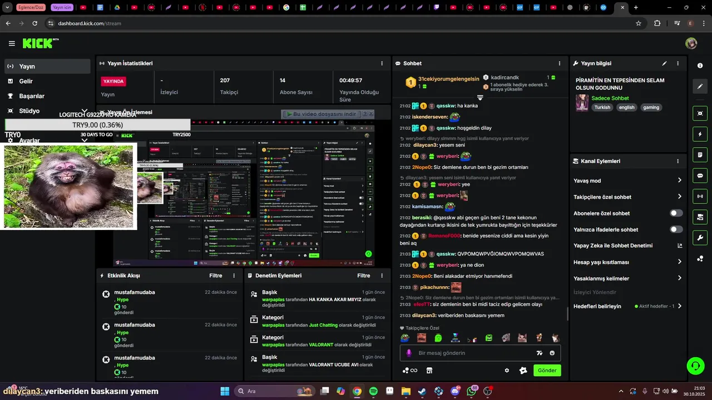Open the emoji picker in message box

[x=552, y=353]
